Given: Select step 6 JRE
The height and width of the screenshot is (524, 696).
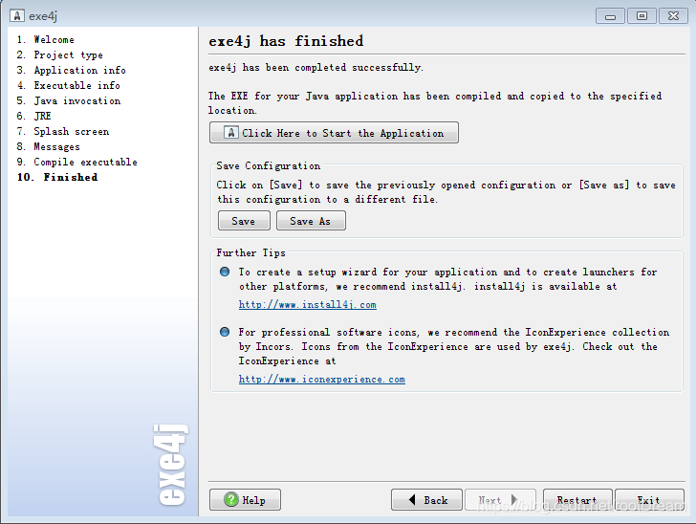Looking at the screenshot, I should 33,116.
